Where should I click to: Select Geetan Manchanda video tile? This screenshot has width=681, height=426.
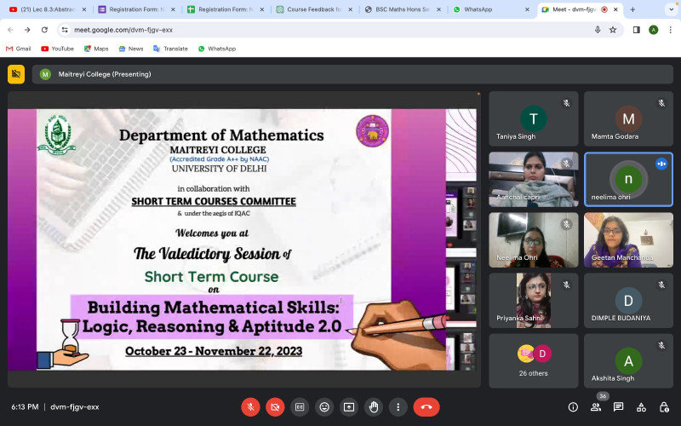tap(628, 240)
